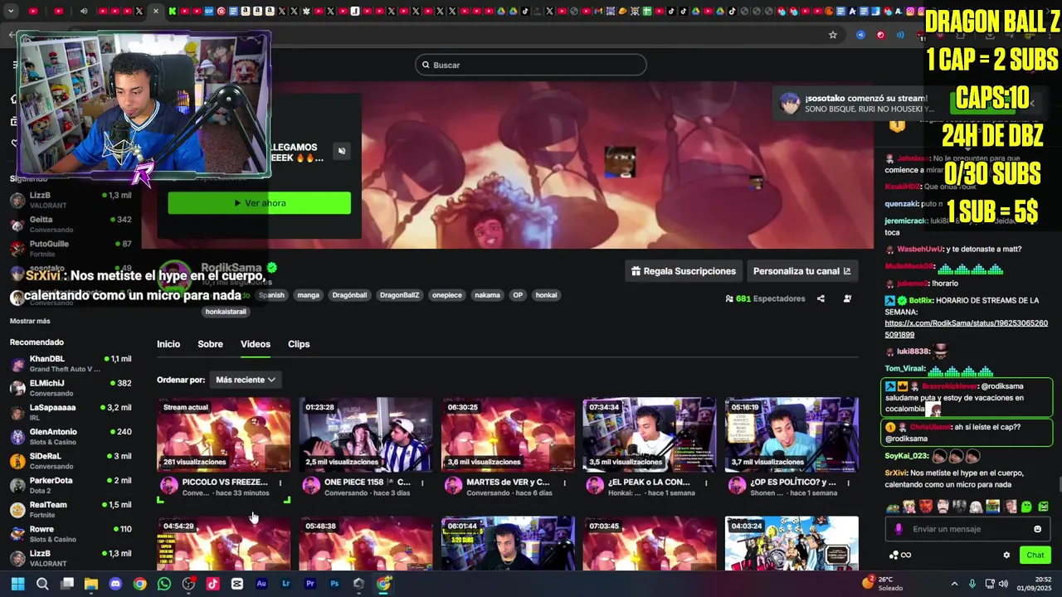Launch Adobe Lightroom from taskbar
Viewport: 1062px width, 597px height.
[x=286, y=584]
